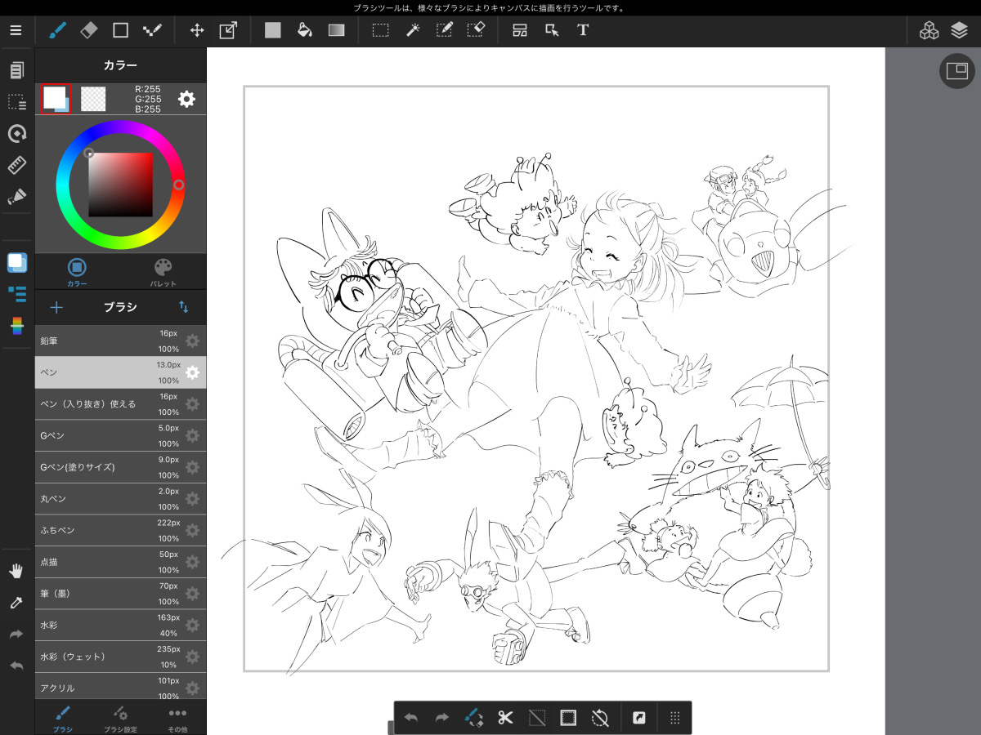Select the Move tool
The width and height of the screenshot is (981, 735).
197,30
